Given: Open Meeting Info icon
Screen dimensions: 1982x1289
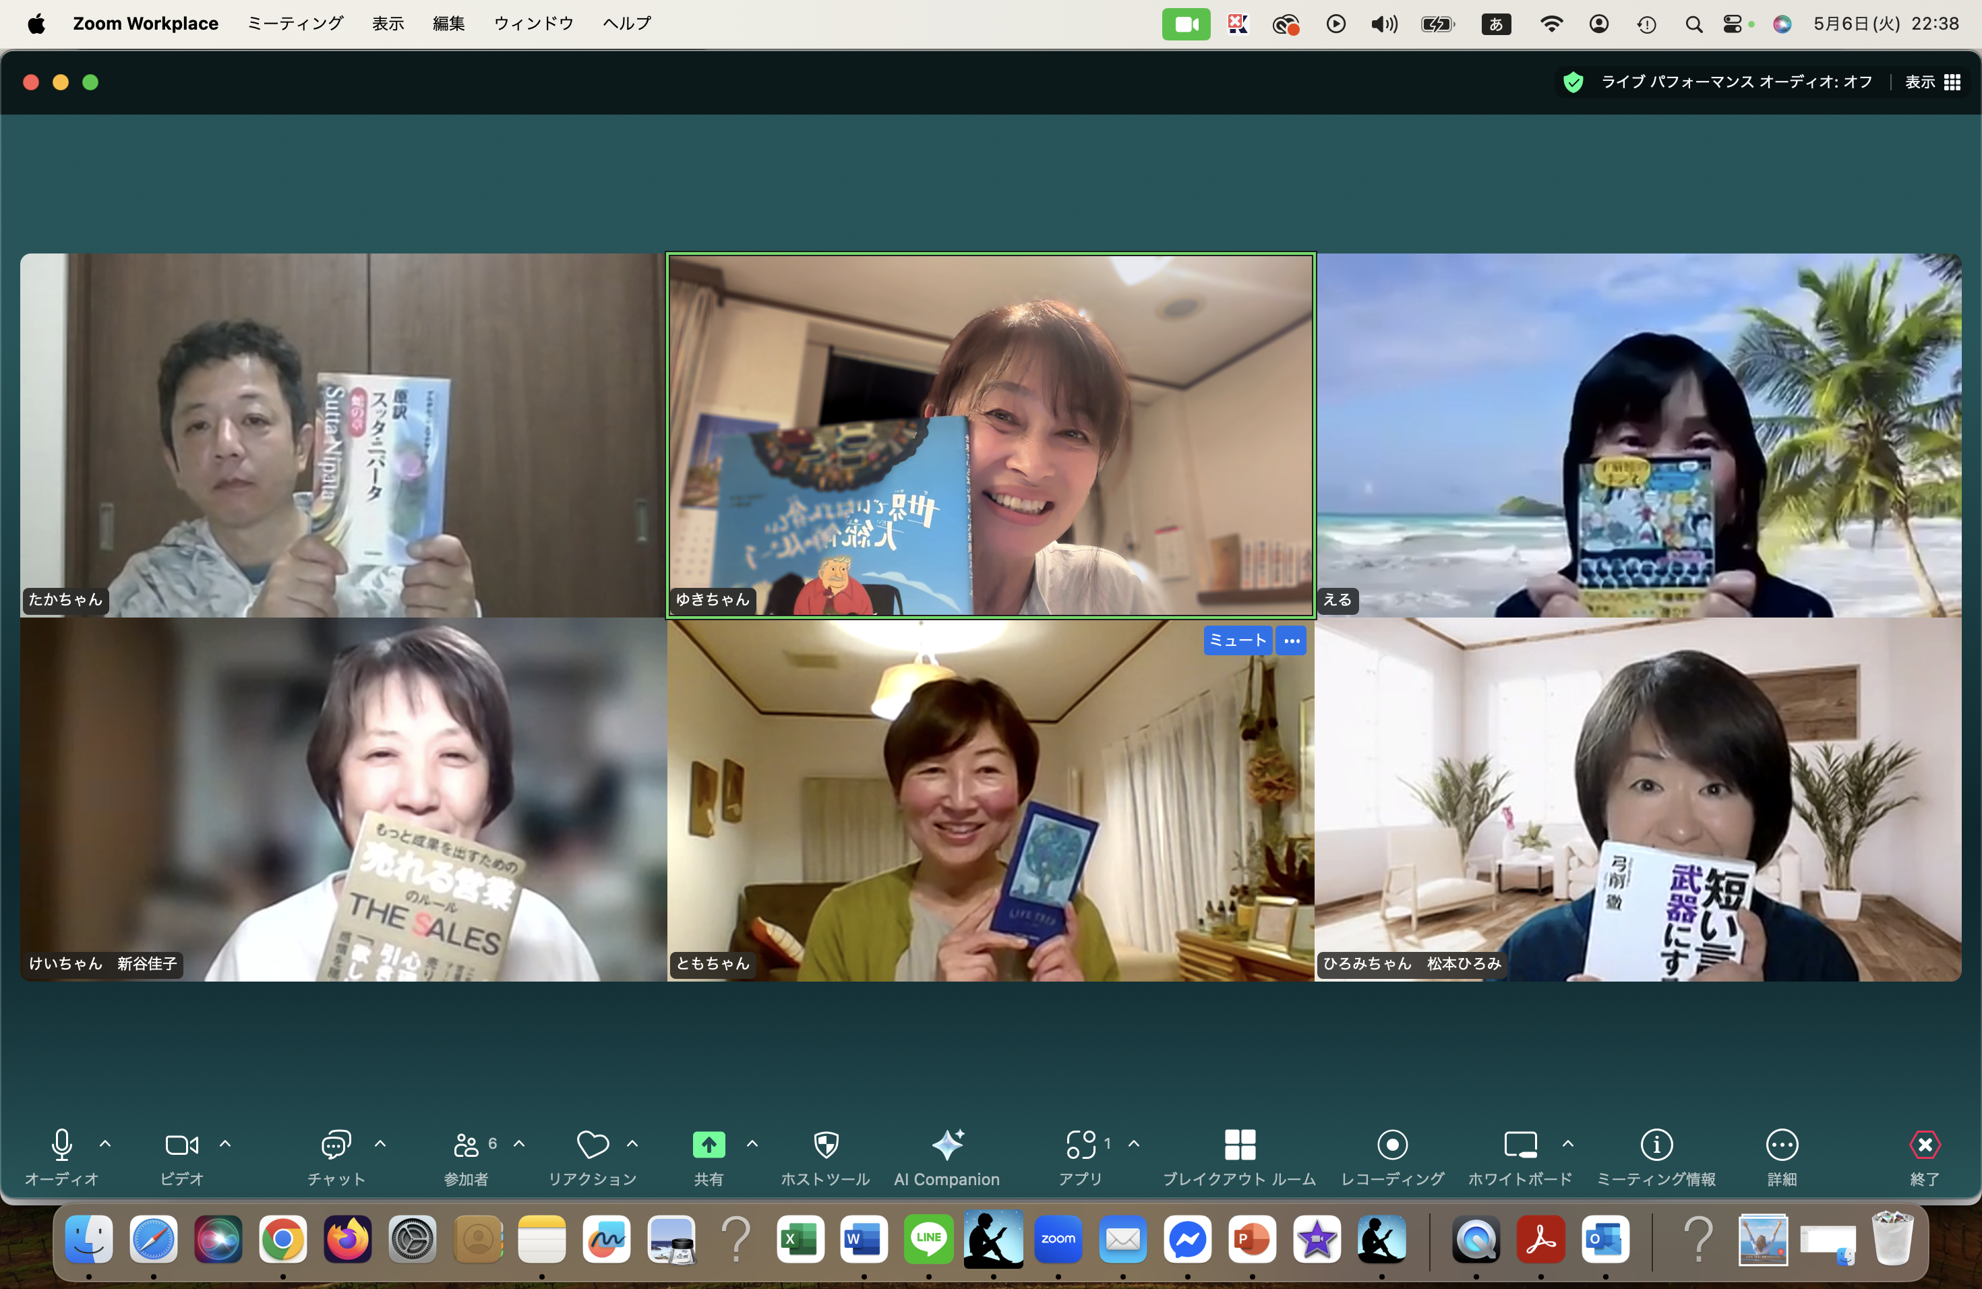Looking at the screenshot, I should [x=1656, y=1145].
